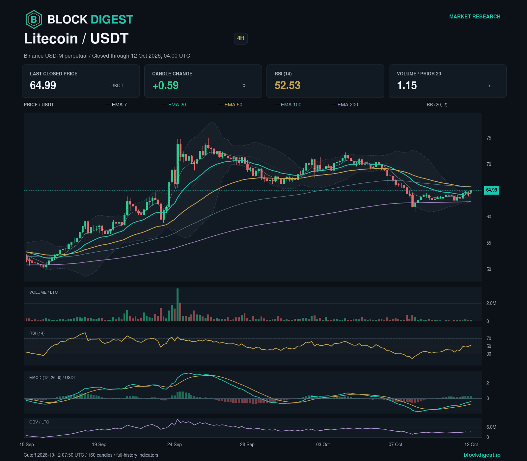The width and height of the screenshot is (527, 461).
Task: Click the 03 Oct date axis label
Action: click(323, 445)
